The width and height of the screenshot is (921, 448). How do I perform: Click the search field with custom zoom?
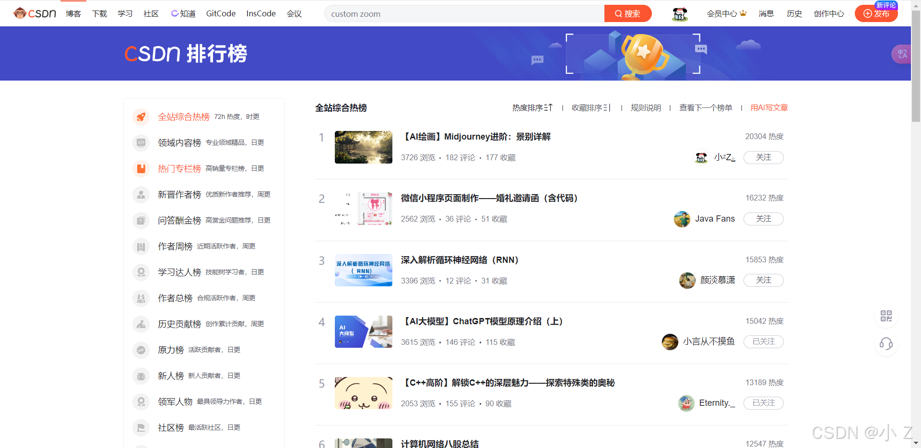pyautogui.click(x=464, y=14)
